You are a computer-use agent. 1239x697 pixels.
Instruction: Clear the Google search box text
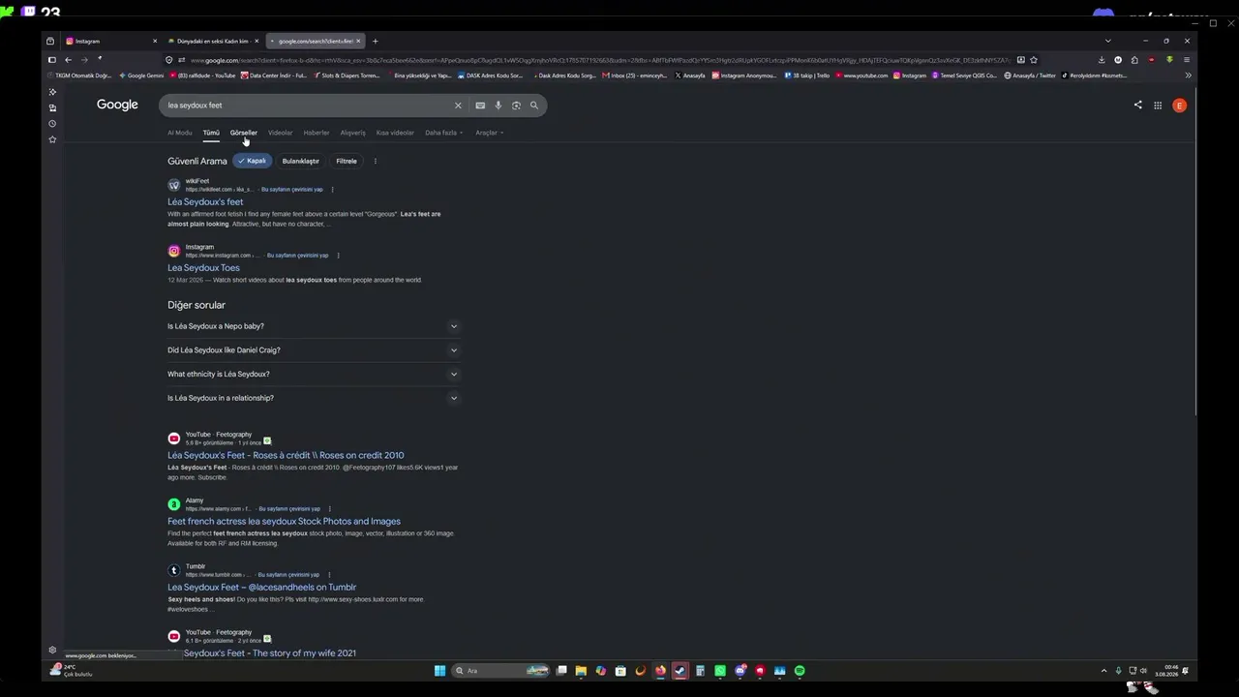(458, 106)
